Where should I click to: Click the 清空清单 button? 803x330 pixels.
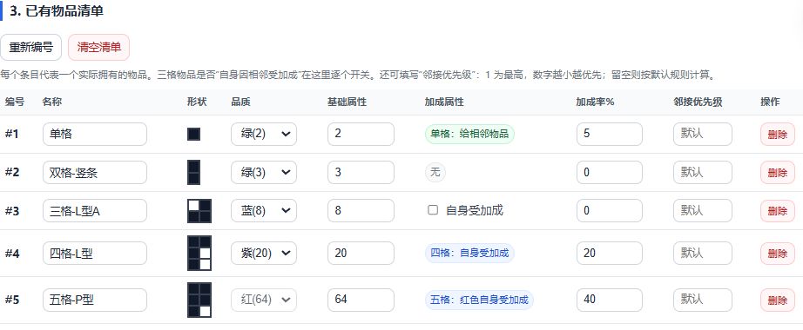click(x=98, y=48)
